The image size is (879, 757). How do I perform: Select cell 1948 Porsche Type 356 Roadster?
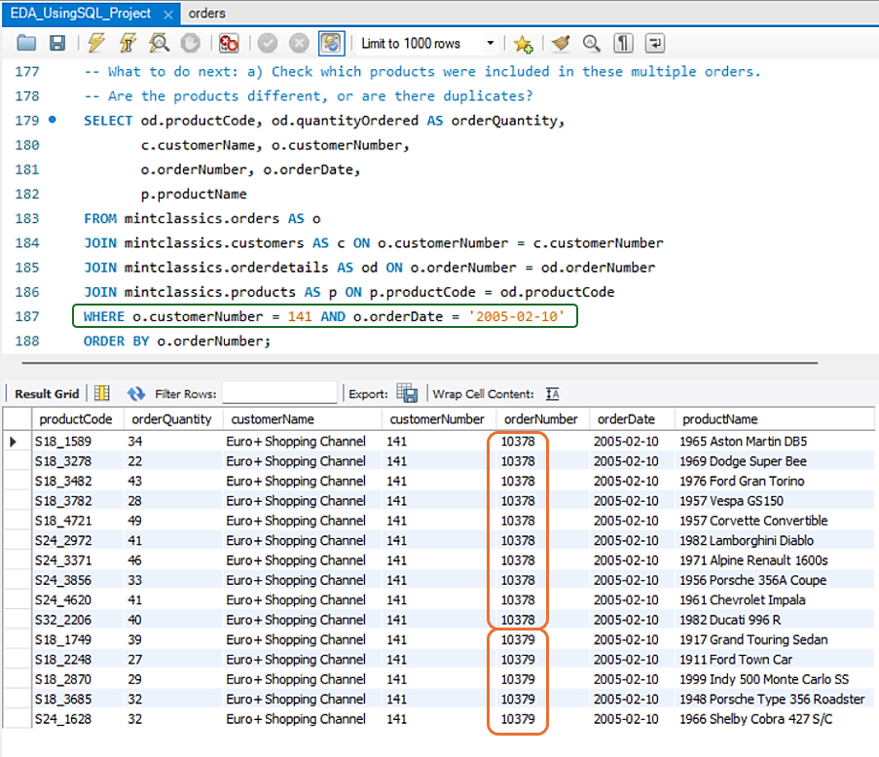click(774, 700)
